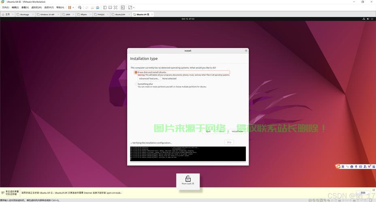
Task: Click the easy install message icon at bar left
Action: coord(3,193)
